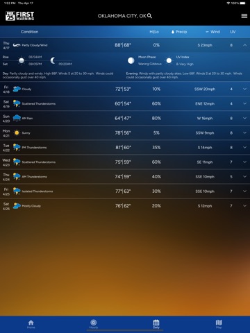Tap the Daily calendar icon

156,323
